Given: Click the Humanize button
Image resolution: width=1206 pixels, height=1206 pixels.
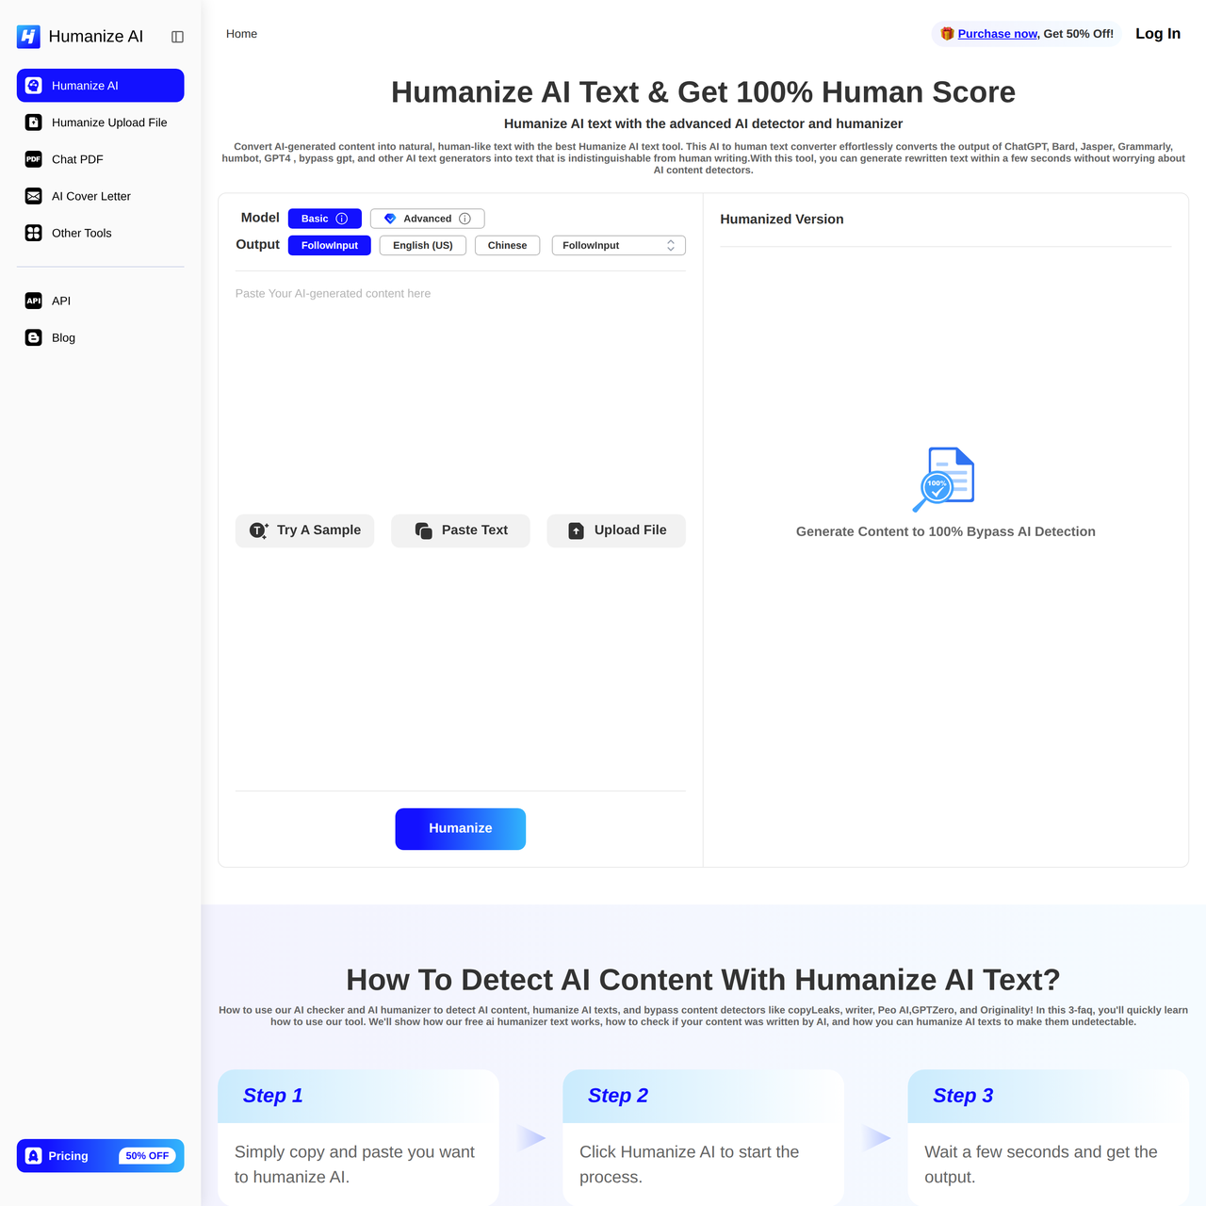Looking at the screenshot, I should [461, 829].
